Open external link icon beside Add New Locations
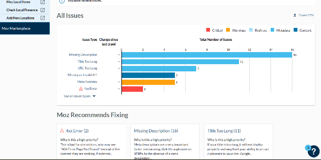This screenshot has width=321, height=160. [x=43, y=18]
